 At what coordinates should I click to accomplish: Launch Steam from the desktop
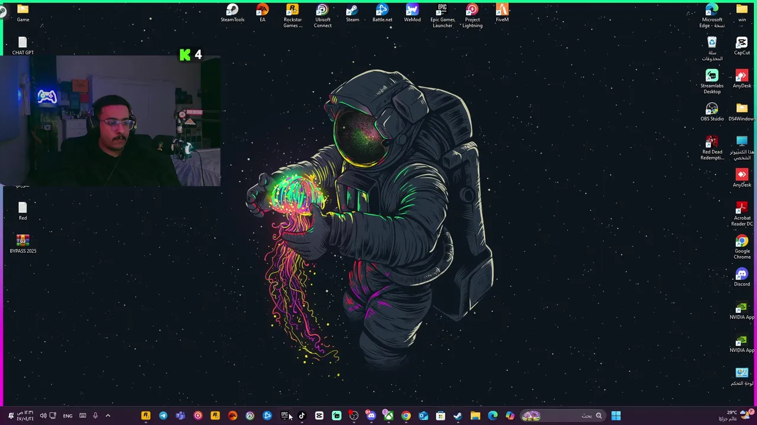[352, 13]
